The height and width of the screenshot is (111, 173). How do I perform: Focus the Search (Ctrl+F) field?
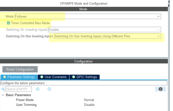coord(18,89)
